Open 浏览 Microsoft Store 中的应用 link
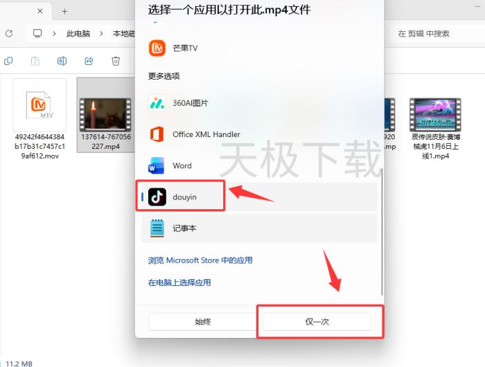485x367 pixels. tap(200, 260)
